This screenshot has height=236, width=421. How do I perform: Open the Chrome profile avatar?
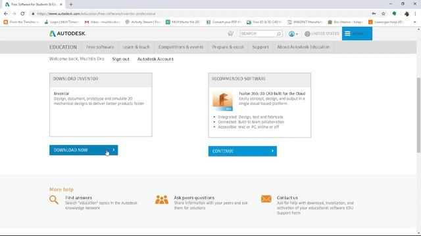(407, 14)
